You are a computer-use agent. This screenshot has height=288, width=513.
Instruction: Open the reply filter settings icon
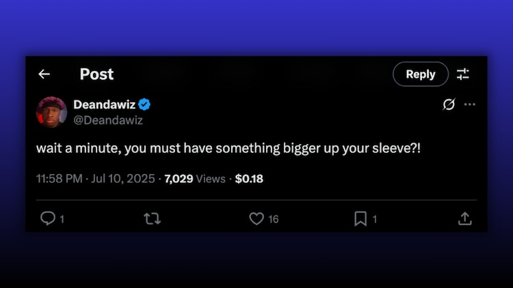pos(463,74)
